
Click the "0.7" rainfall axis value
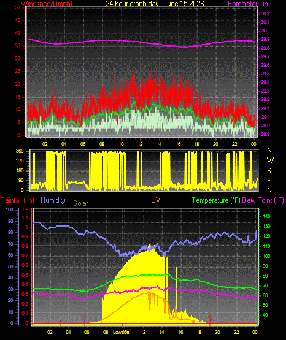[25, 256]
